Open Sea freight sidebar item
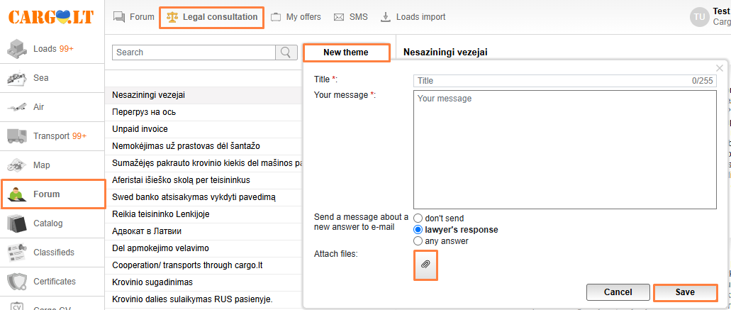Screen dimensions: 731x310 [52, 78]
